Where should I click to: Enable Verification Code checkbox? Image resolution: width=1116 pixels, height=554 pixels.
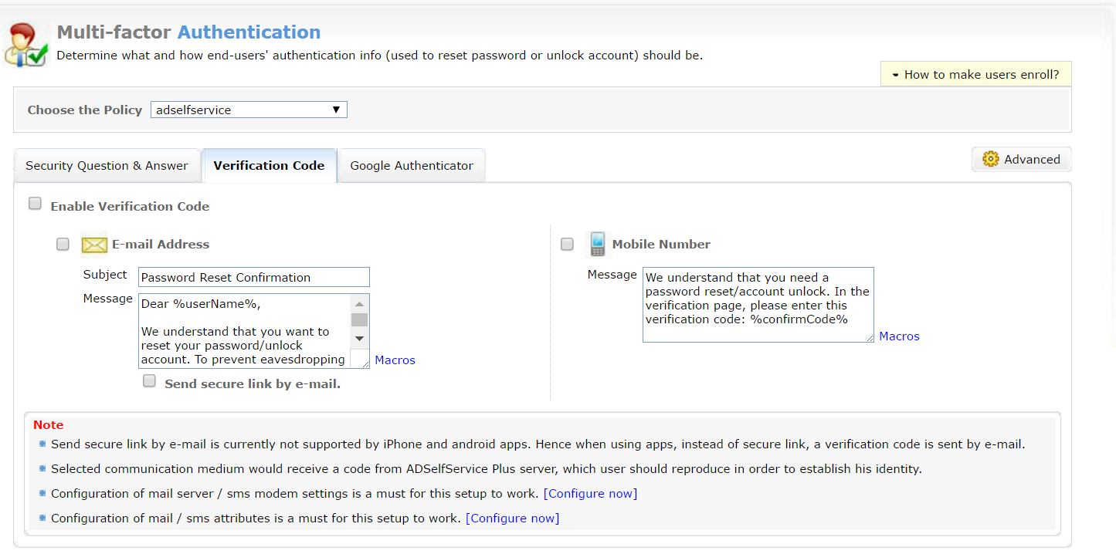point(35,204)
